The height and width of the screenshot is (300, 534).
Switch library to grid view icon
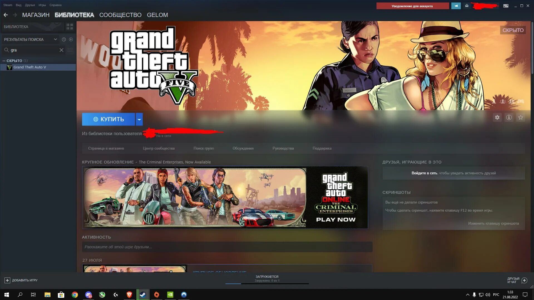click(70, 27)
